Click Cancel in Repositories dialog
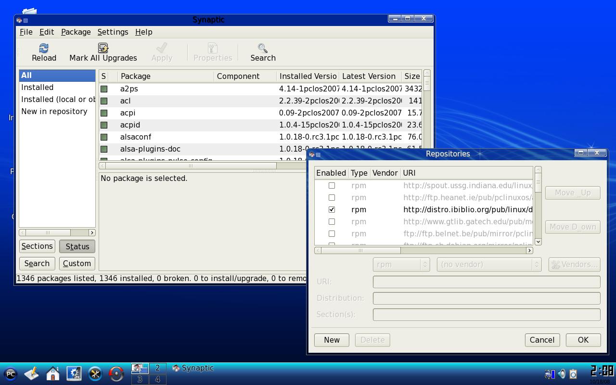This screenshot has height=385, width=616. 542,340
